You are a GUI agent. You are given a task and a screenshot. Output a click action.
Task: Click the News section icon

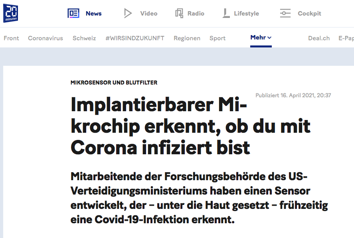(x=73, y=14)
